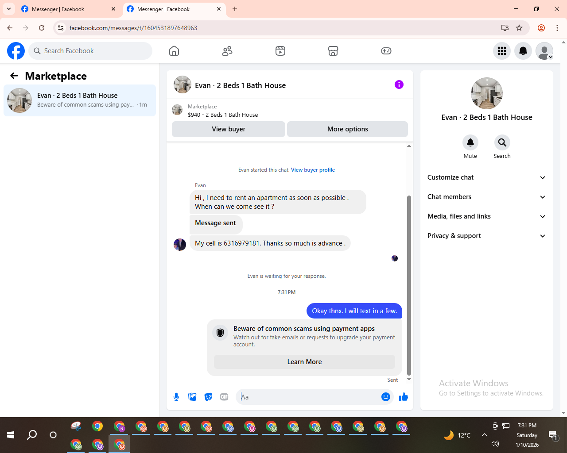Click the Facebook logo
The height and width of the screenshot is (453, 567).
(x=16, y=51)
